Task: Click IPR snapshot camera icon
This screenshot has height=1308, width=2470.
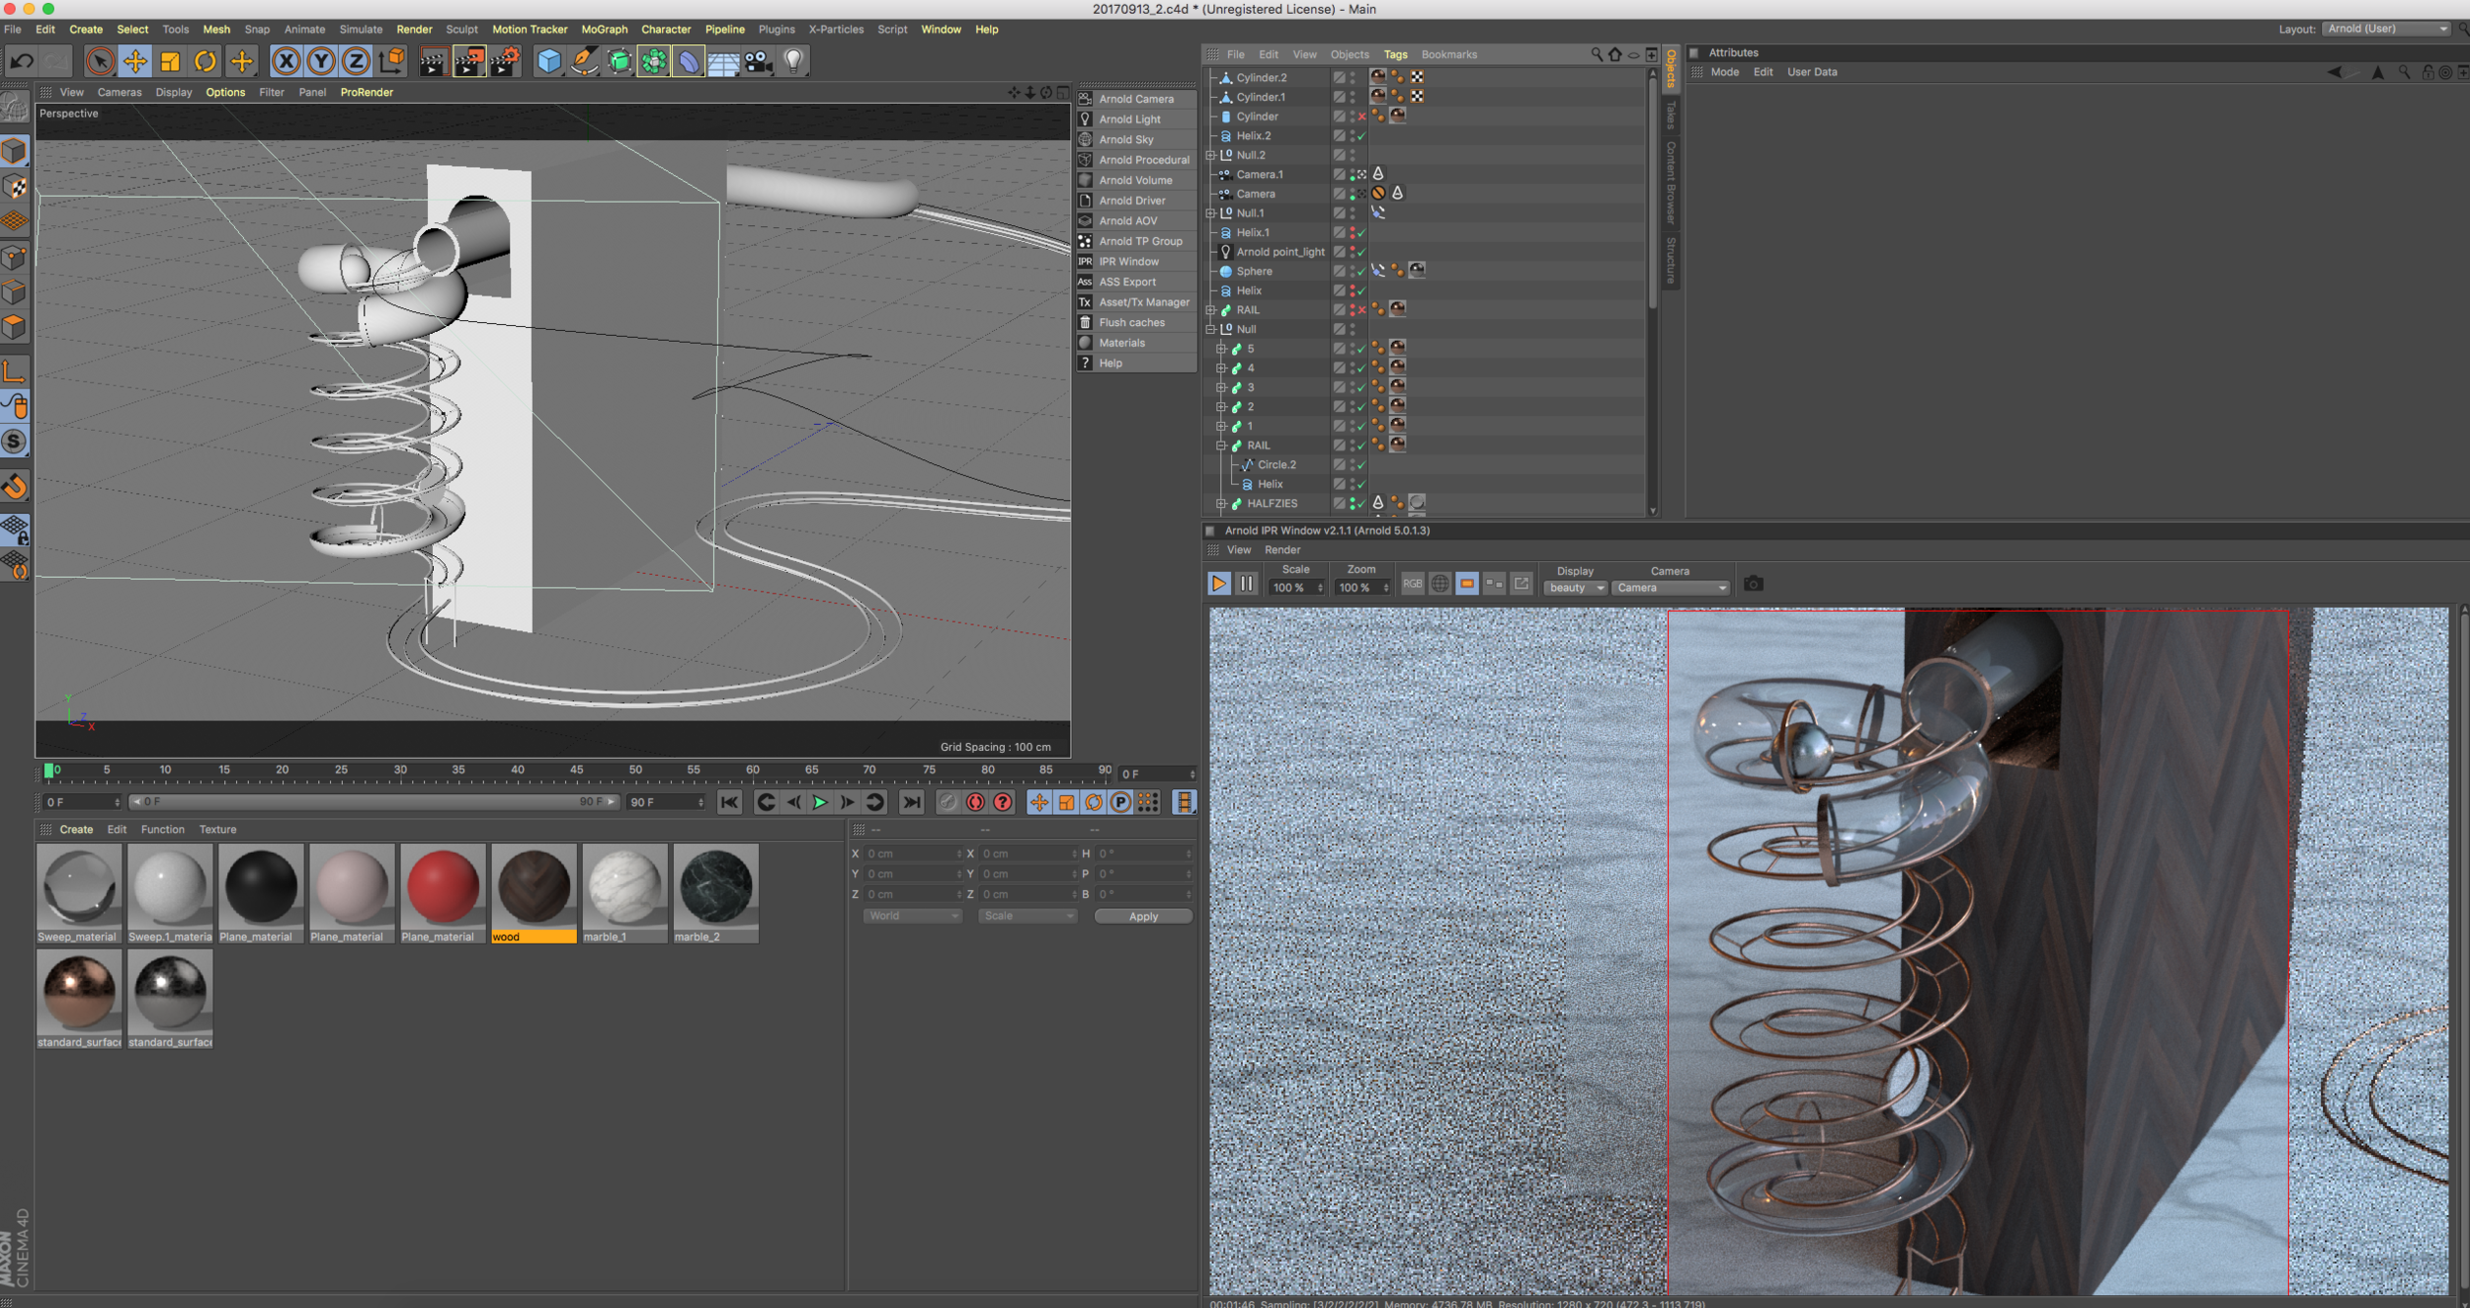Action: [x=1754, y=584]
